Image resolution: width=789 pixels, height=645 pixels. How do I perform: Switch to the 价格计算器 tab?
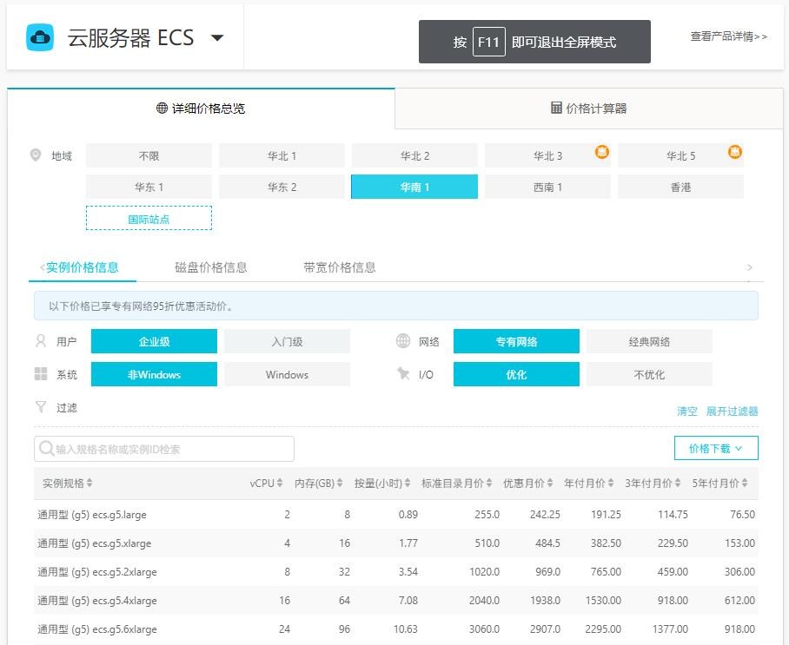click(589, 109)
